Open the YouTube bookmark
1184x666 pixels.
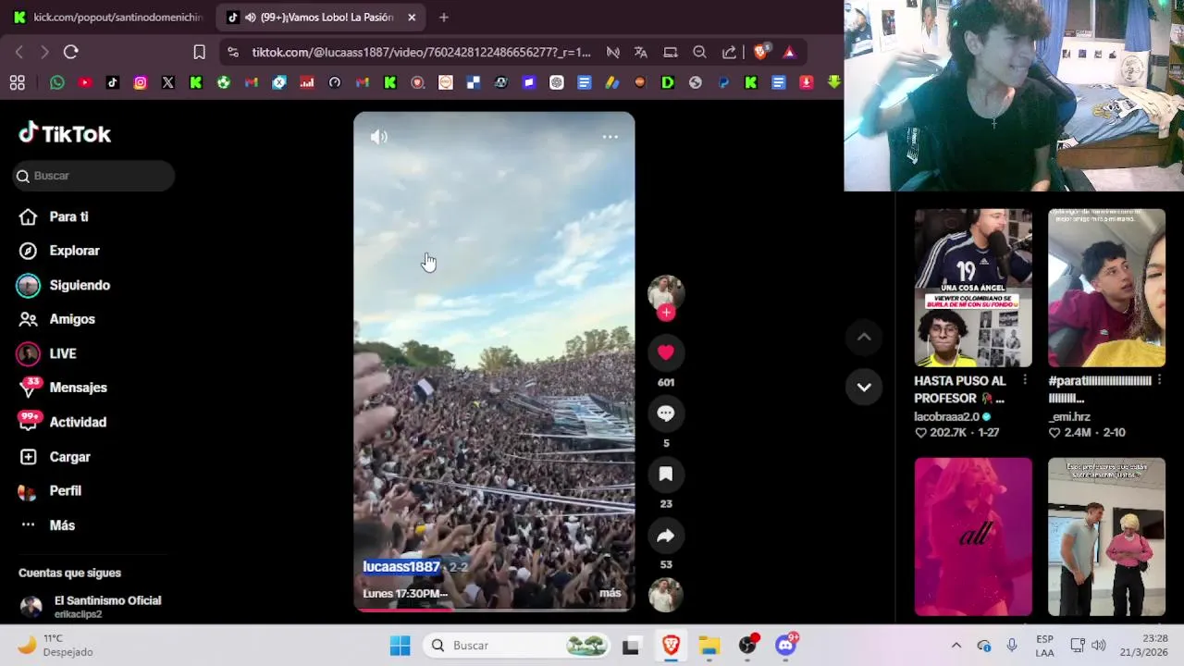(85, 82)
